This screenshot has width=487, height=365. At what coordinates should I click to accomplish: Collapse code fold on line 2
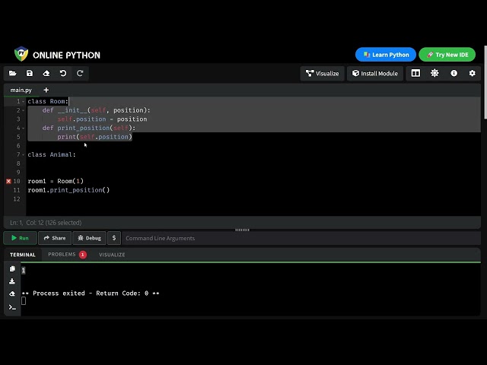pos(24,110)
